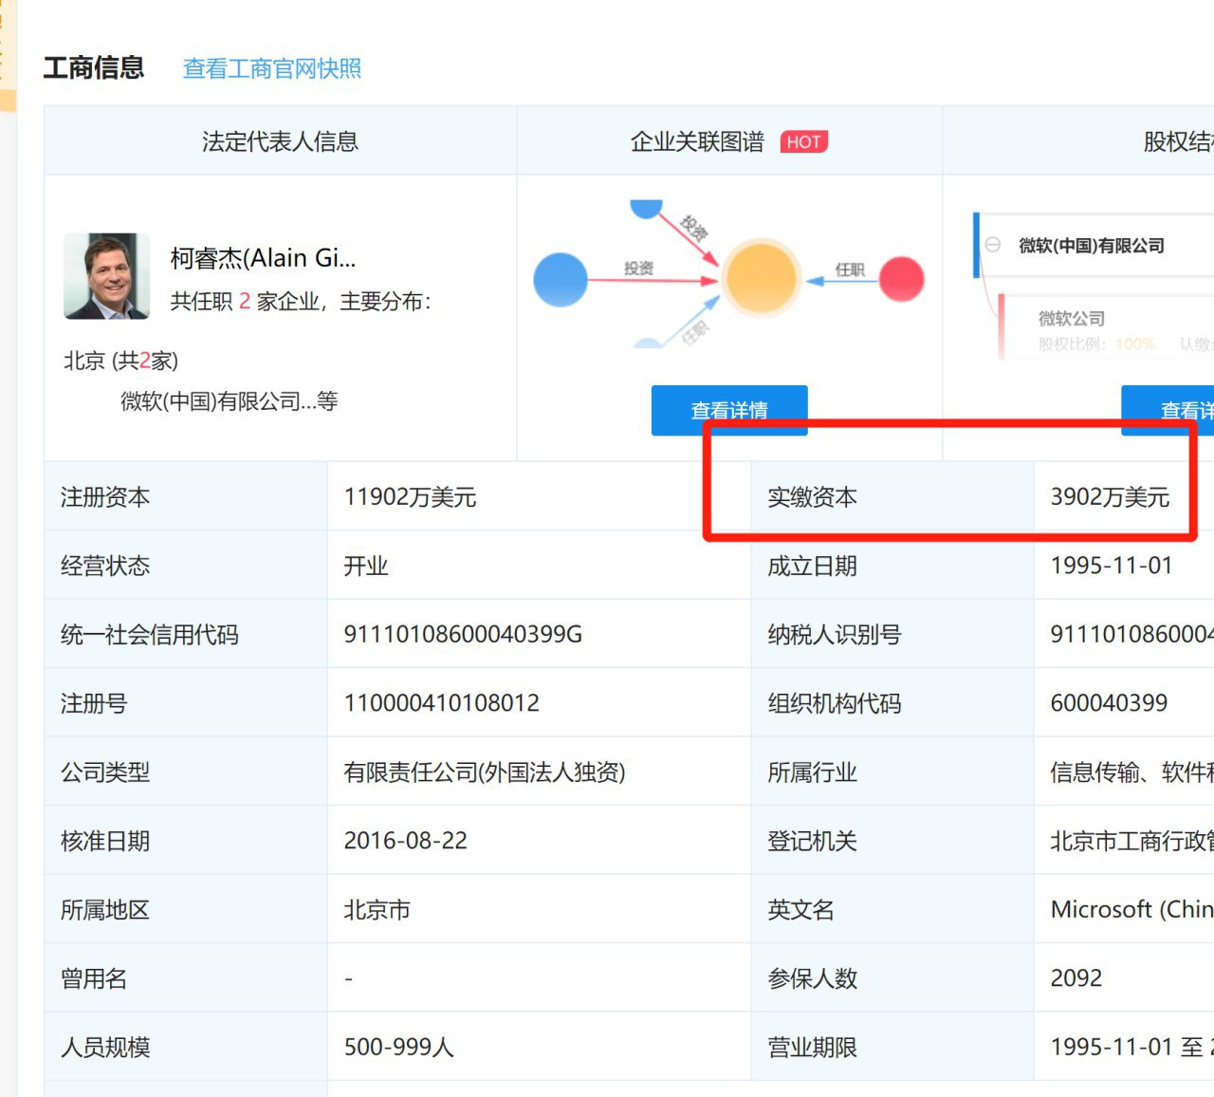
Task: Open the 股权结构 header tab
Action: click(1177, 141)
